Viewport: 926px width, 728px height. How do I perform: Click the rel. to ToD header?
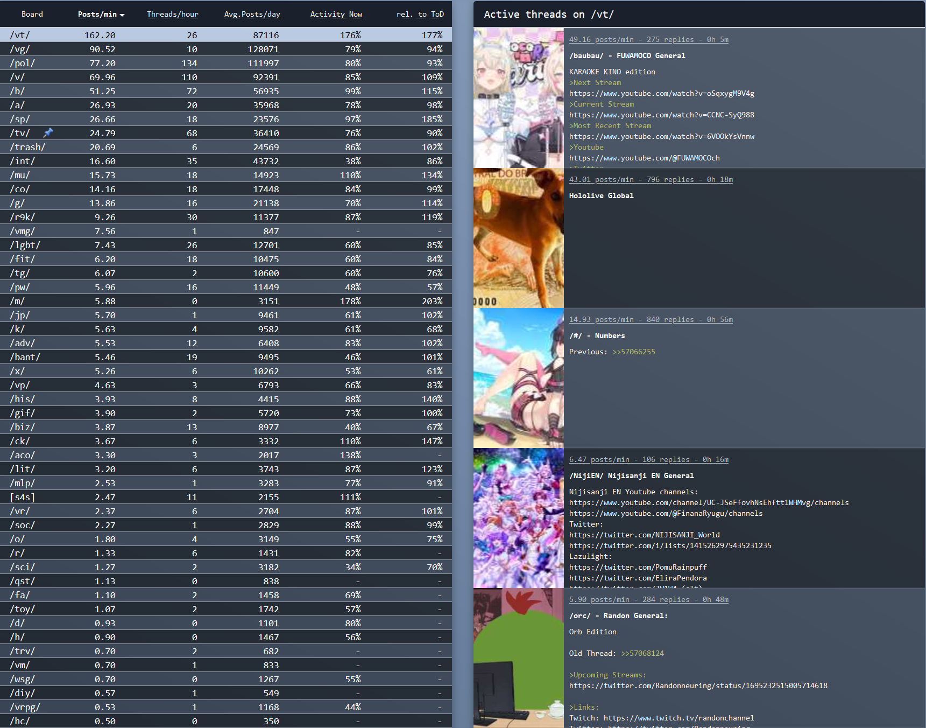420,15
